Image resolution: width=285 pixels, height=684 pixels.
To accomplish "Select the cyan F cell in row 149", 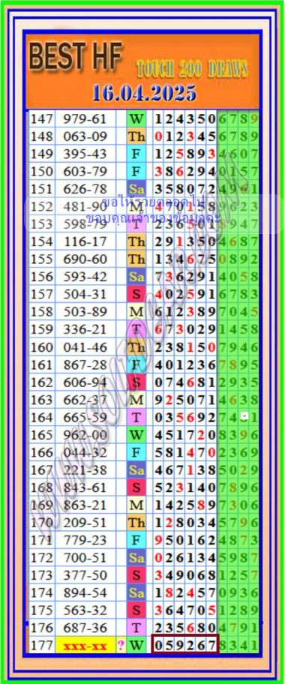I will click(136, 154).
